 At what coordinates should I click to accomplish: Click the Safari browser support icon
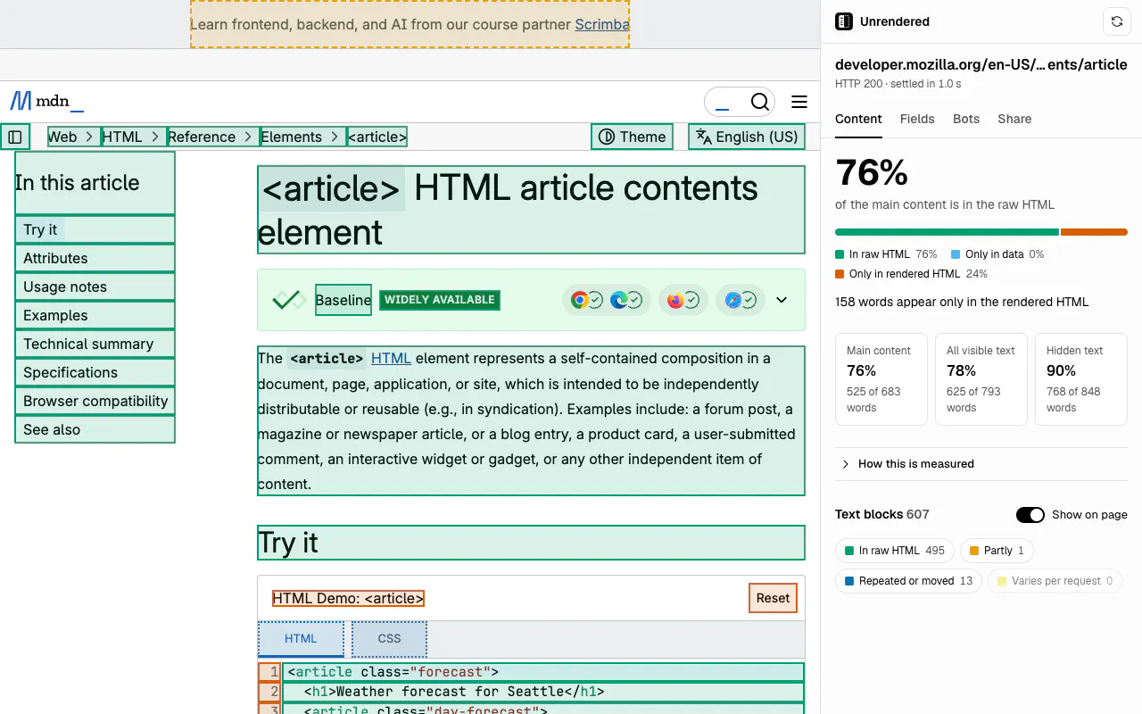(x=732, y=300)
